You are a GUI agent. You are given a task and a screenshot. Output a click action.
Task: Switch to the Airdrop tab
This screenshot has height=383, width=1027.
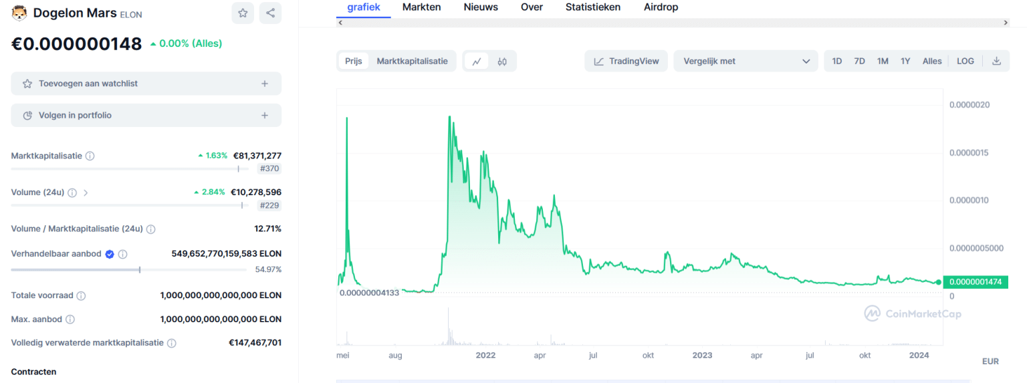point(661,7)
